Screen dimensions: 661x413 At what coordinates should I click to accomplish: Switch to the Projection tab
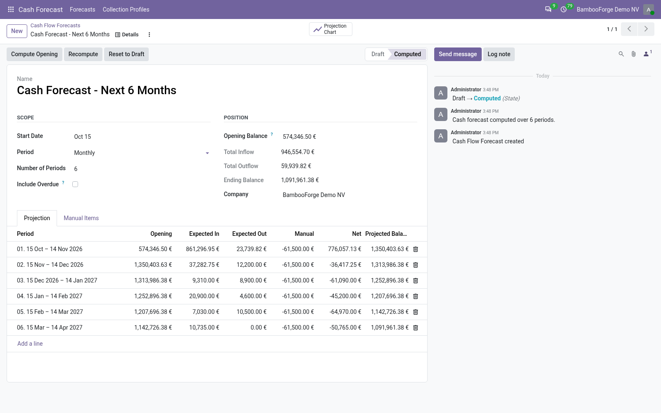37,218
